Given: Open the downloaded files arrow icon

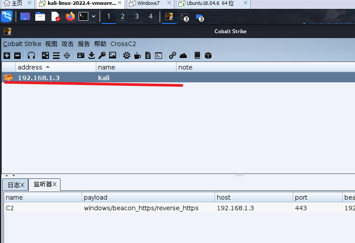Looking at the screenshot, I should (x=91, y=55).
